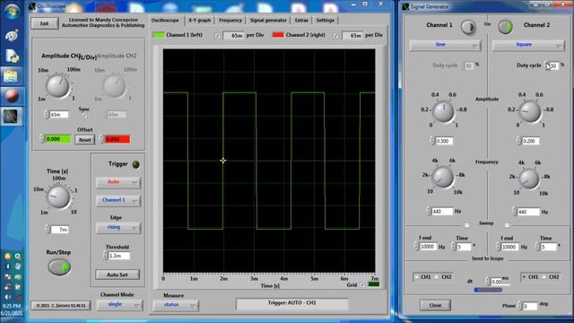Enable Sweep for Channel 1
The width and height of the screenshot is (574, 323).
466,225
